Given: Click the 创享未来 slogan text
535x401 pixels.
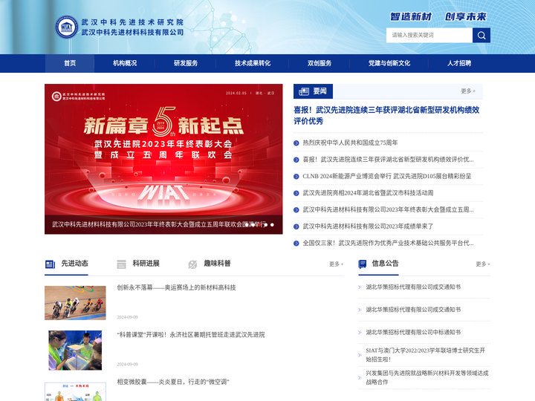Looking at the screenshot, I should pos(465,16).
